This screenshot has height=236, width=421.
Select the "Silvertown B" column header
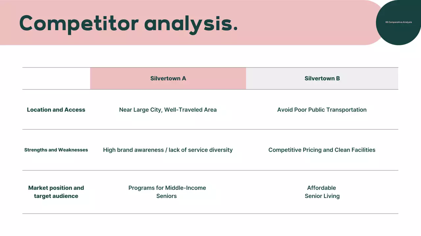pos(322,78)
